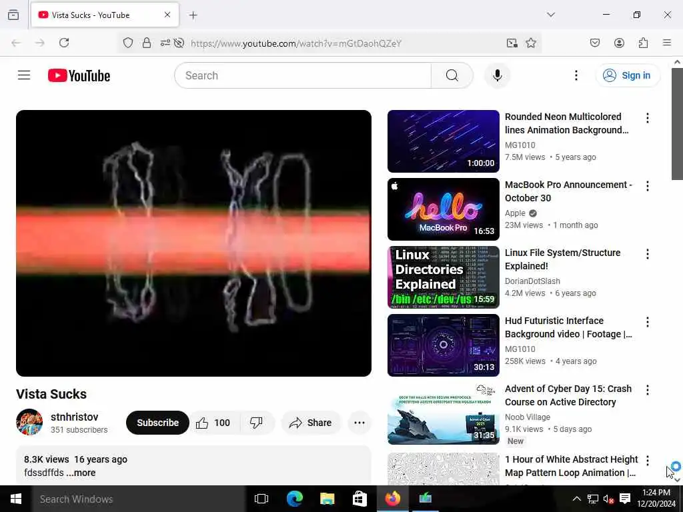Open stnhristov channel name link

75,417
